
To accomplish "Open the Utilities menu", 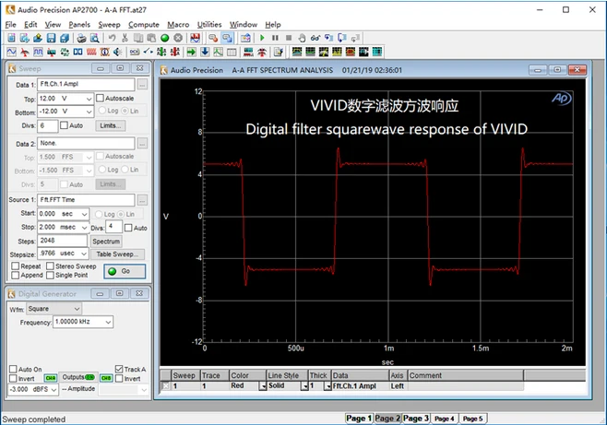I will (209, 24).
